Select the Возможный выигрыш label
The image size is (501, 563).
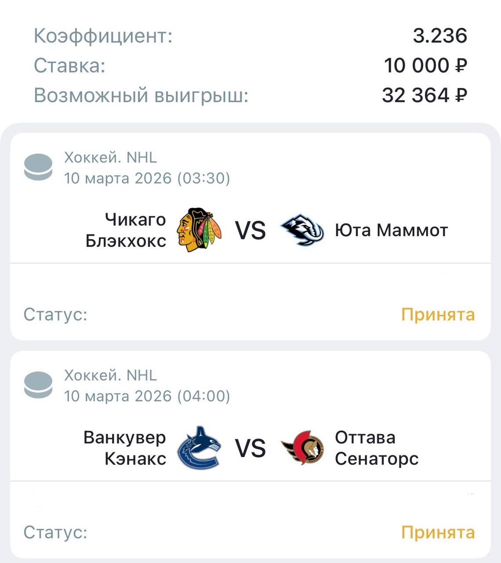click(141, 95)
